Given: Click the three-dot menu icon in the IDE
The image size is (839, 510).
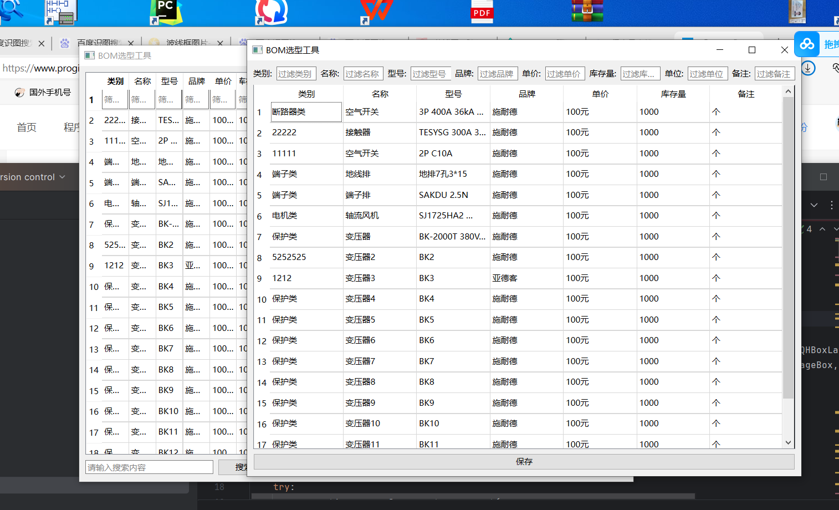Looking at the screenshot, I should [831, 205].
